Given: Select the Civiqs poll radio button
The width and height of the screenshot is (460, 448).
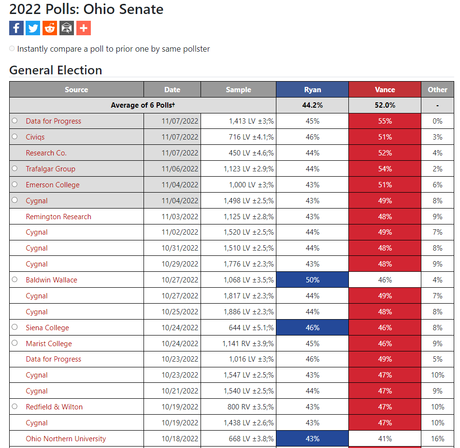Looking at the screenshot, I should tap(14, 137).
